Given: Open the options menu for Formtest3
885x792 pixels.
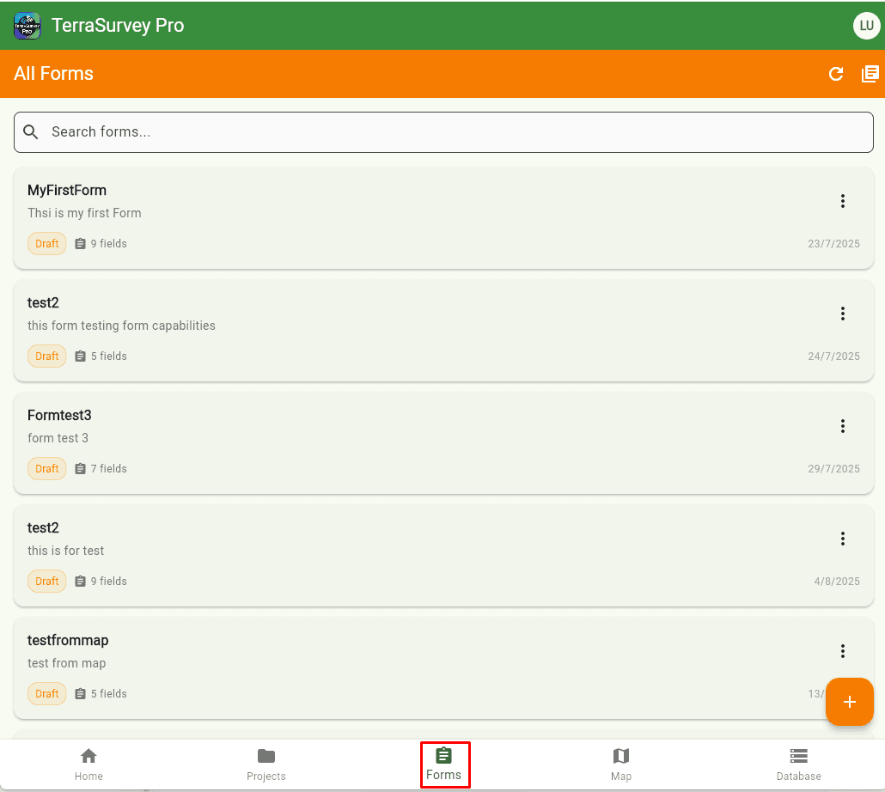Looking at the screenshot, I should (x=843, y=426).
